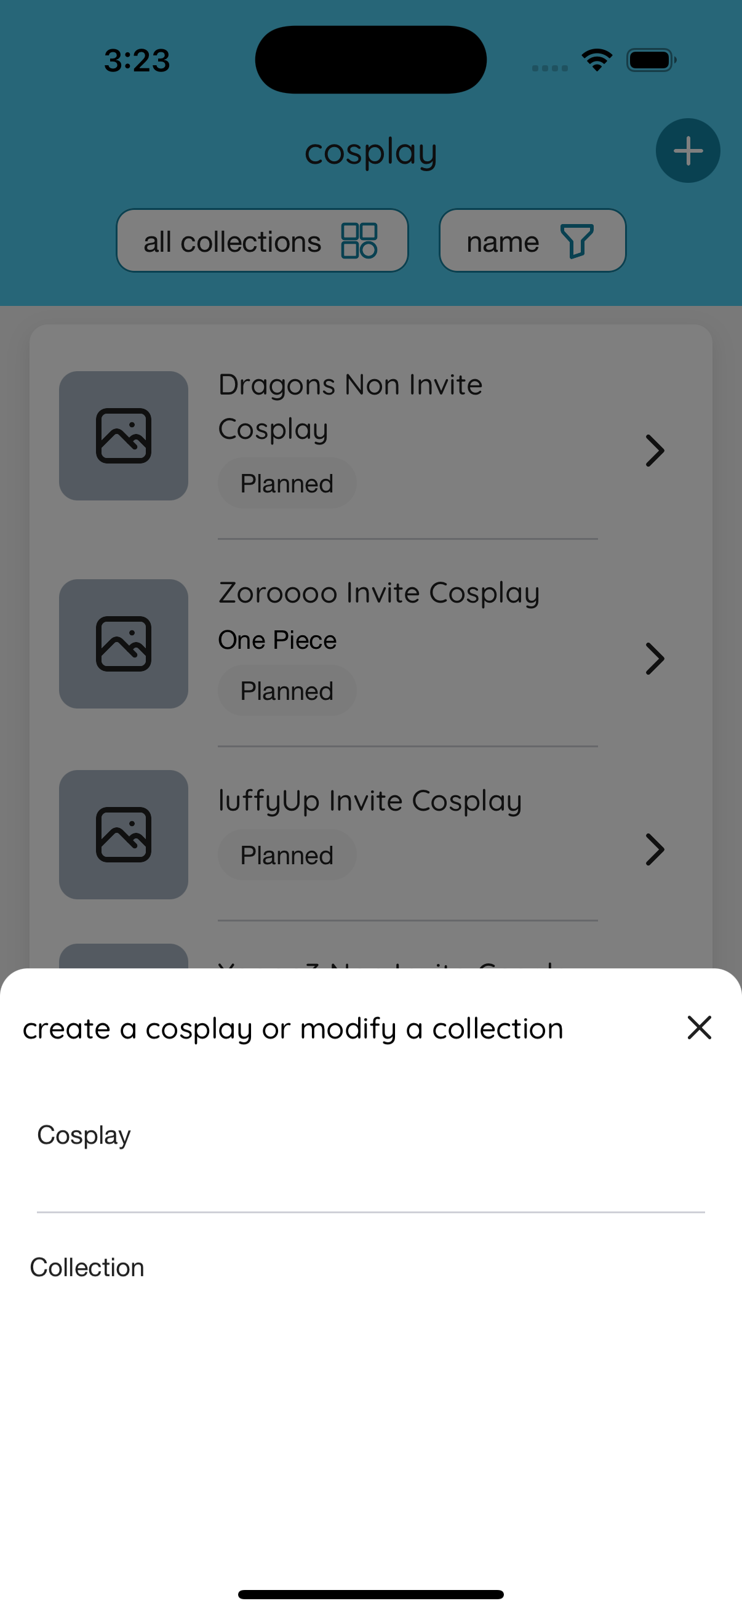The height and width of the screenshot is (1614, 742).
Task: Tap the plus icon to create new entry
Action: point(687,150)
